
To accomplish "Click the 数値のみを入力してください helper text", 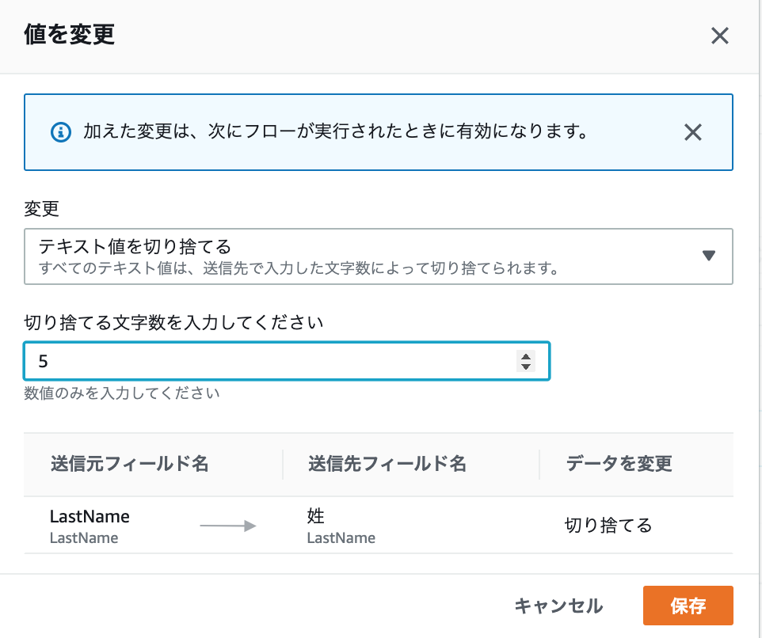I will point(122,393).
